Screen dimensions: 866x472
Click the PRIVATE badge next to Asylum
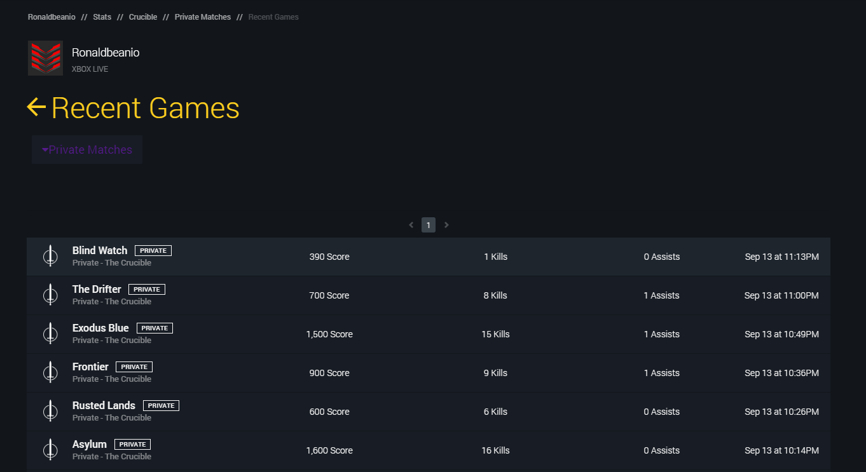coord(132,445)
